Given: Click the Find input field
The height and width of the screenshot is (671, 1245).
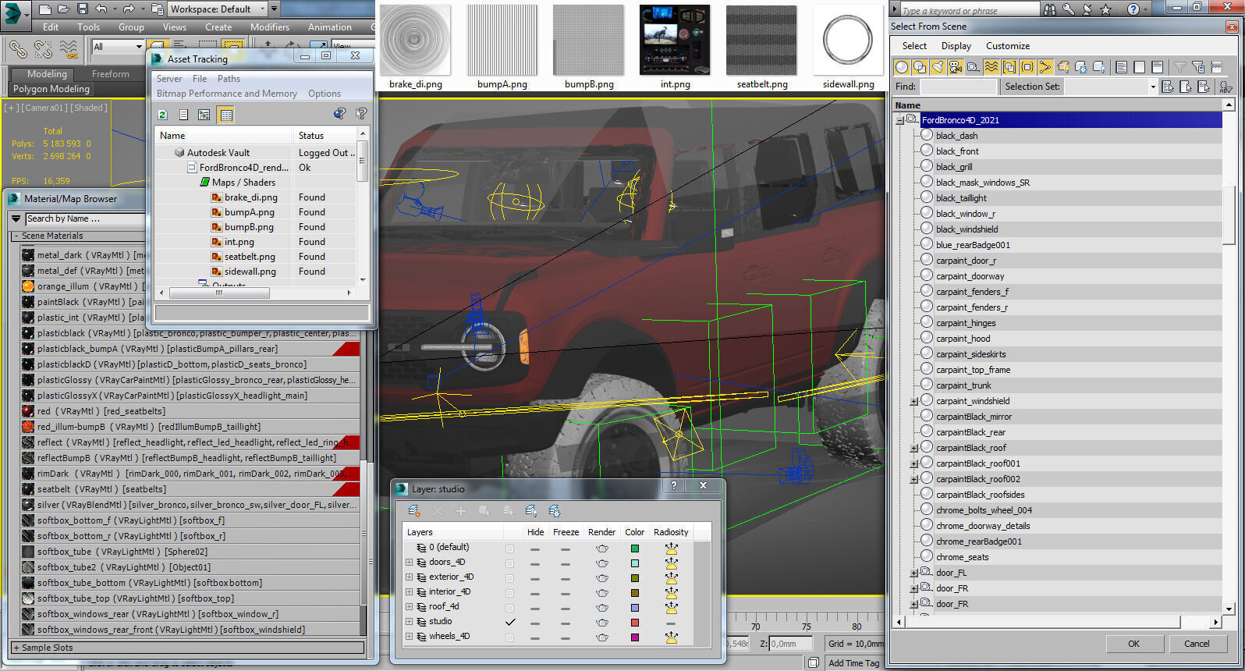Looking at the screenshot, I should (x=958, y=87).
